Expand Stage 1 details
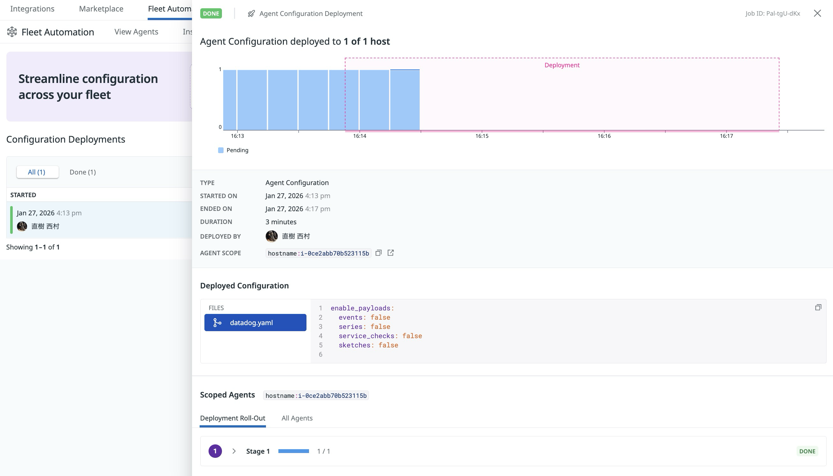The image size is (833, 476). pyautogui.click(x=234, y=451)
